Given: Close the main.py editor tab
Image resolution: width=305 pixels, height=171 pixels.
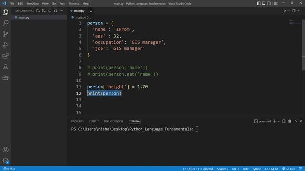Looking at the screenshot, I should click(91, 11).
